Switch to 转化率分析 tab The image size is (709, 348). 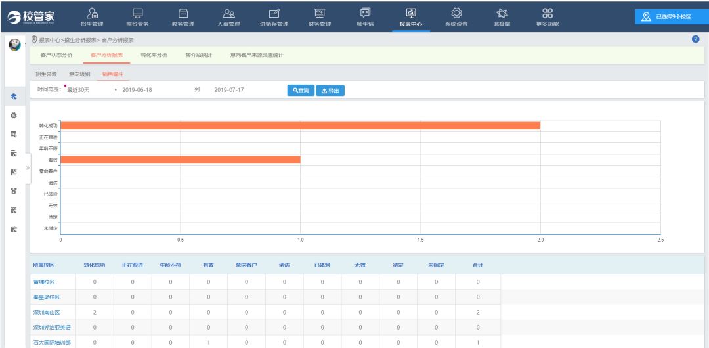[x=154, y=55]
